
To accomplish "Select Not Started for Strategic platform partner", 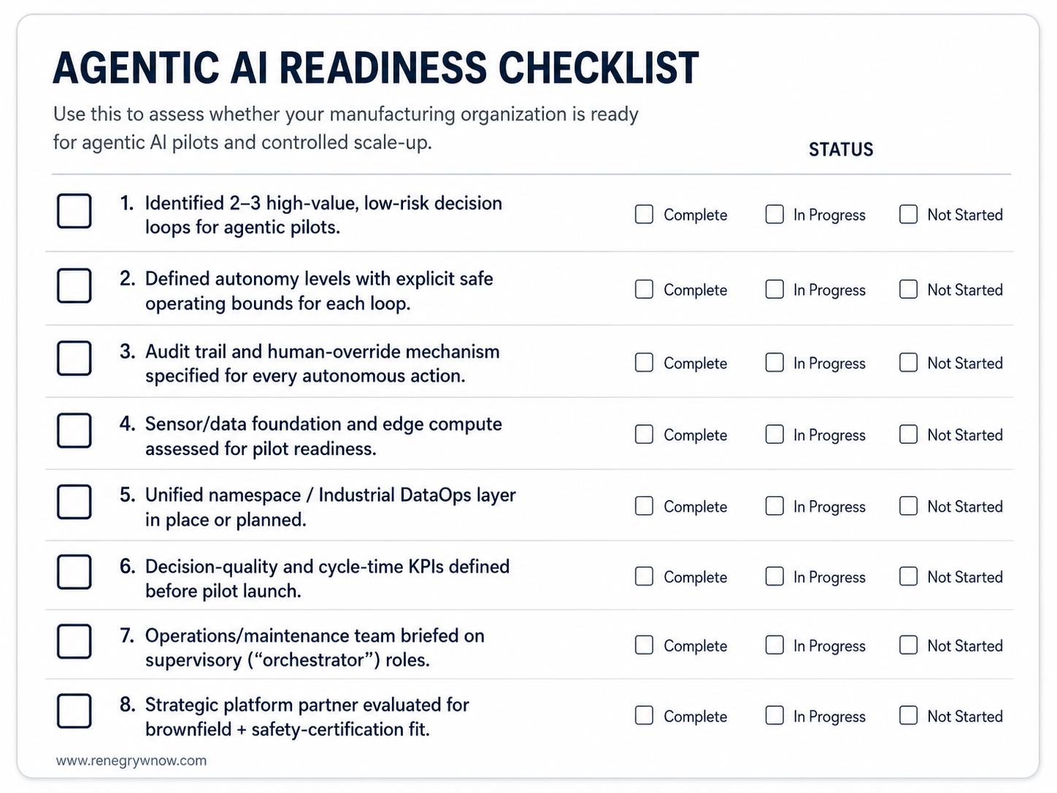I will (x=908, y=716).
